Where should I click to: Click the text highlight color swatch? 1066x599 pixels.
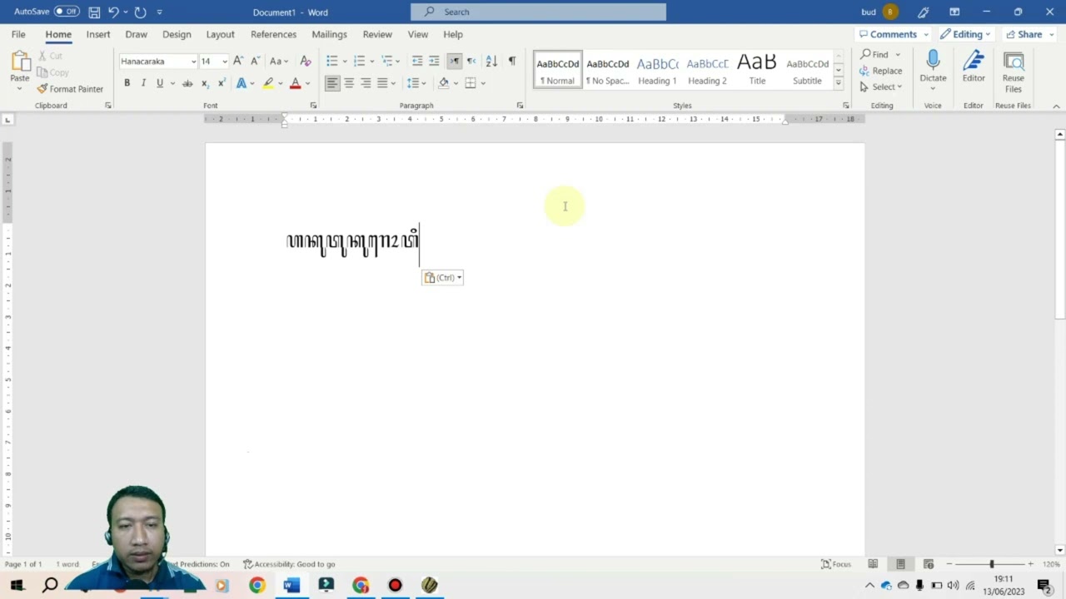click(268, 83)
